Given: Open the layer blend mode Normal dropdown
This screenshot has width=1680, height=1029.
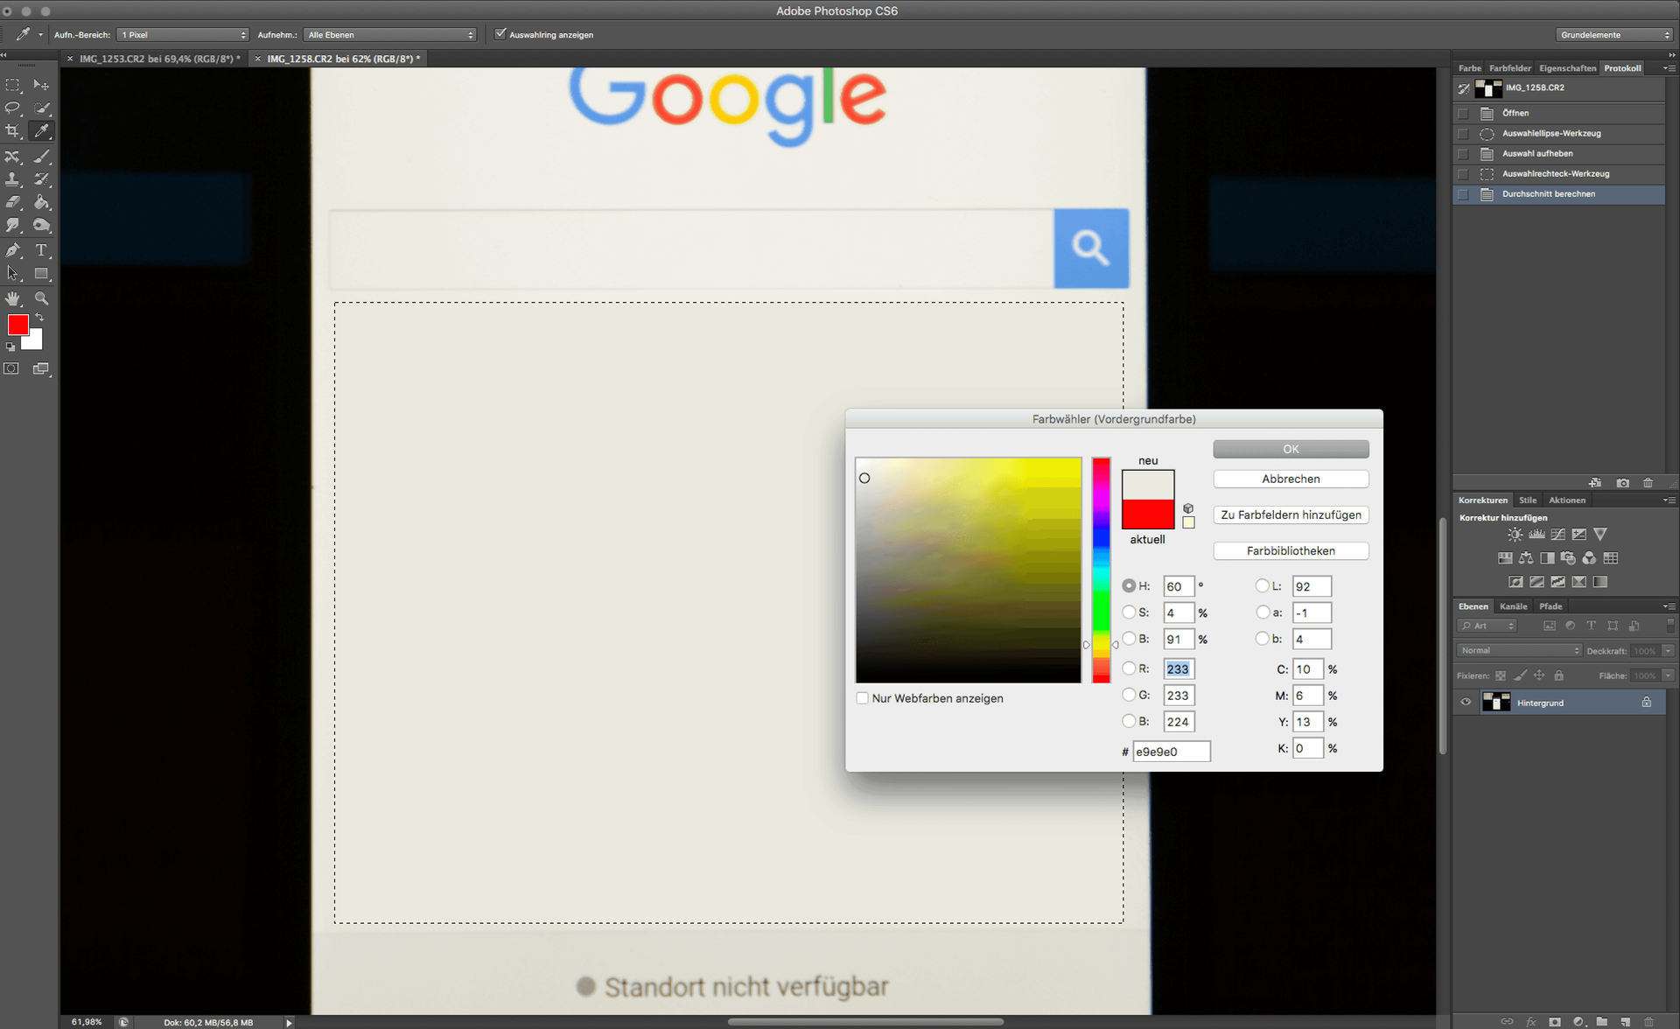Looking at the screenshot, I should click(1520, 650).
